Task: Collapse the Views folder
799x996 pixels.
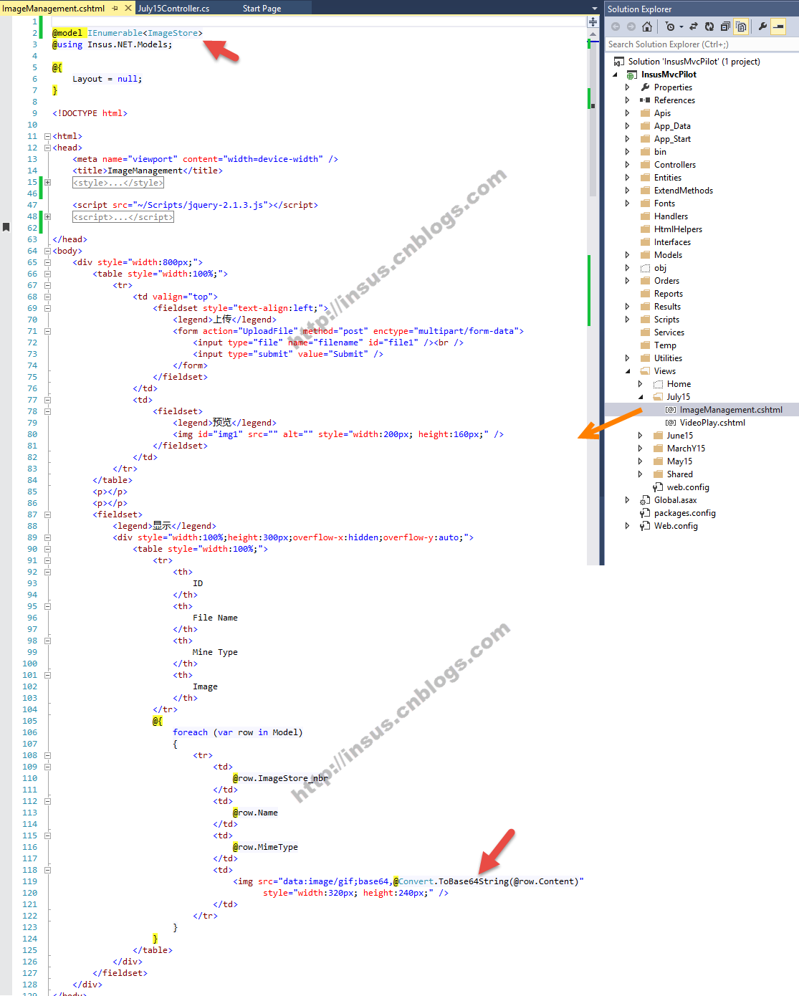Action: click(x=628, y=371)
